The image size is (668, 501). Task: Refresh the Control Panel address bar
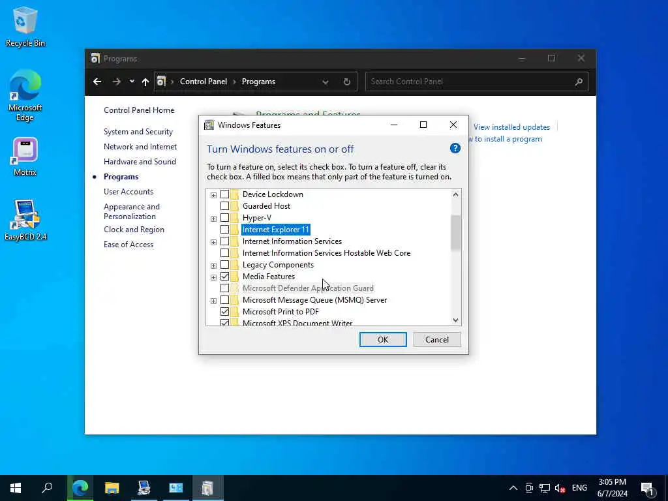tap(347, 82)
